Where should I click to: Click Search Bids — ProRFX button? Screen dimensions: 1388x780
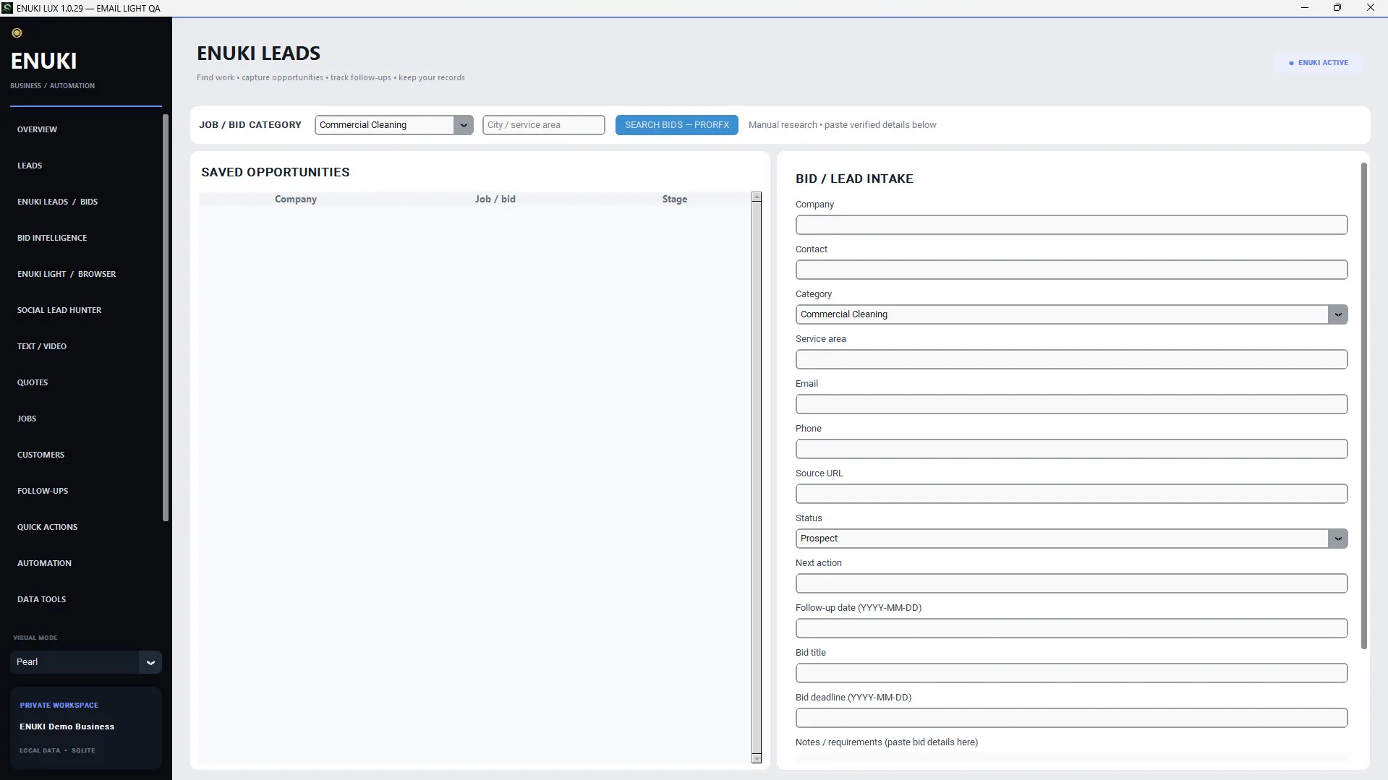(677, 125)
